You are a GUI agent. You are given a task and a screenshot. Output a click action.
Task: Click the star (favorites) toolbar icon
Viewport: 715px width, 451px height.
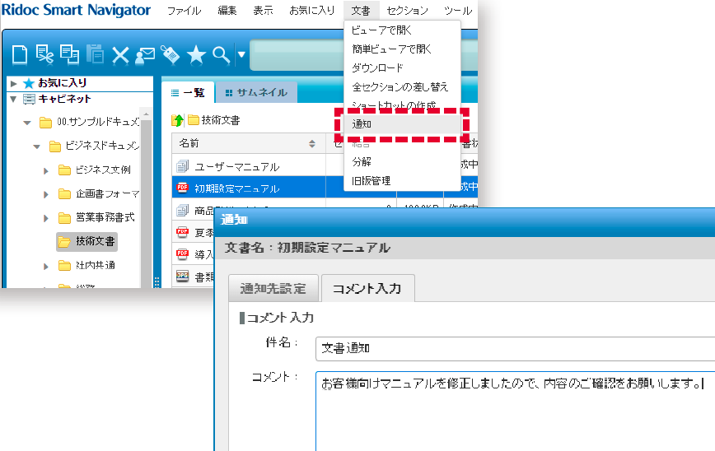pos(196,55)
